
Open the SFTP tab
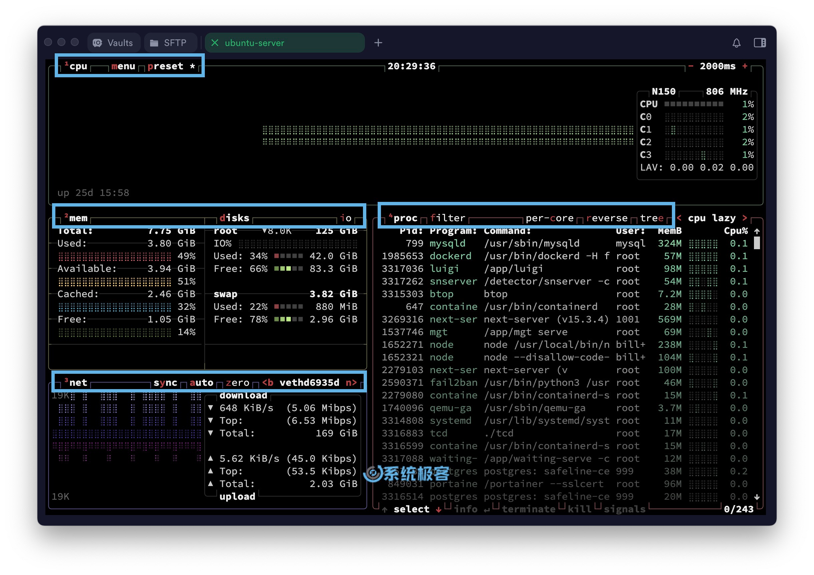[171, 43]
